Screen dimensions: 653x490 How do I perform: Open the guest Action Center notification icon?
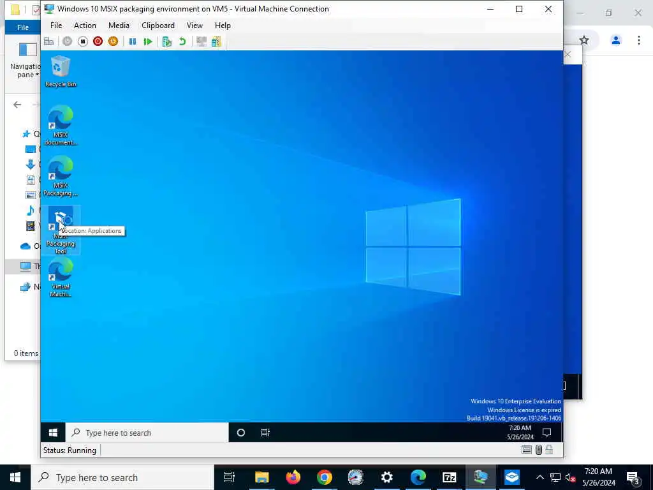[547, 433]
